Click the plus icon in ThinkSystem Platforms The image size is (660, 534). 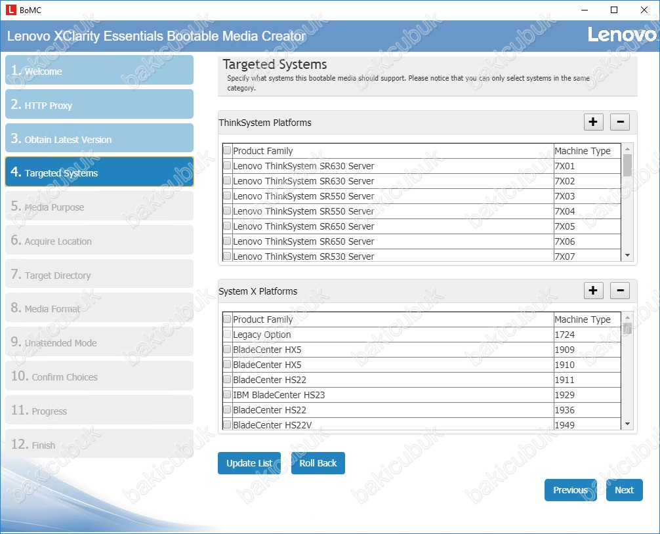pyautogui.click(x=594, y=122)
